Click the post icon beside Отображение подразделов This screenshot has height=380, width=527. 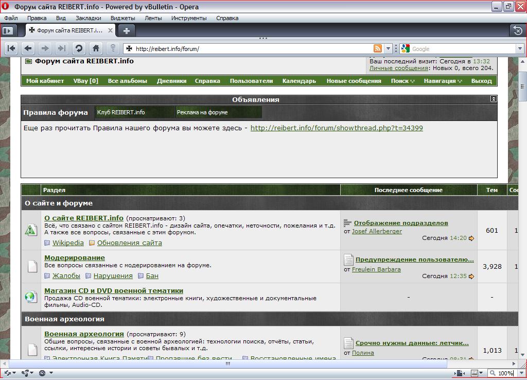point(347,222)
